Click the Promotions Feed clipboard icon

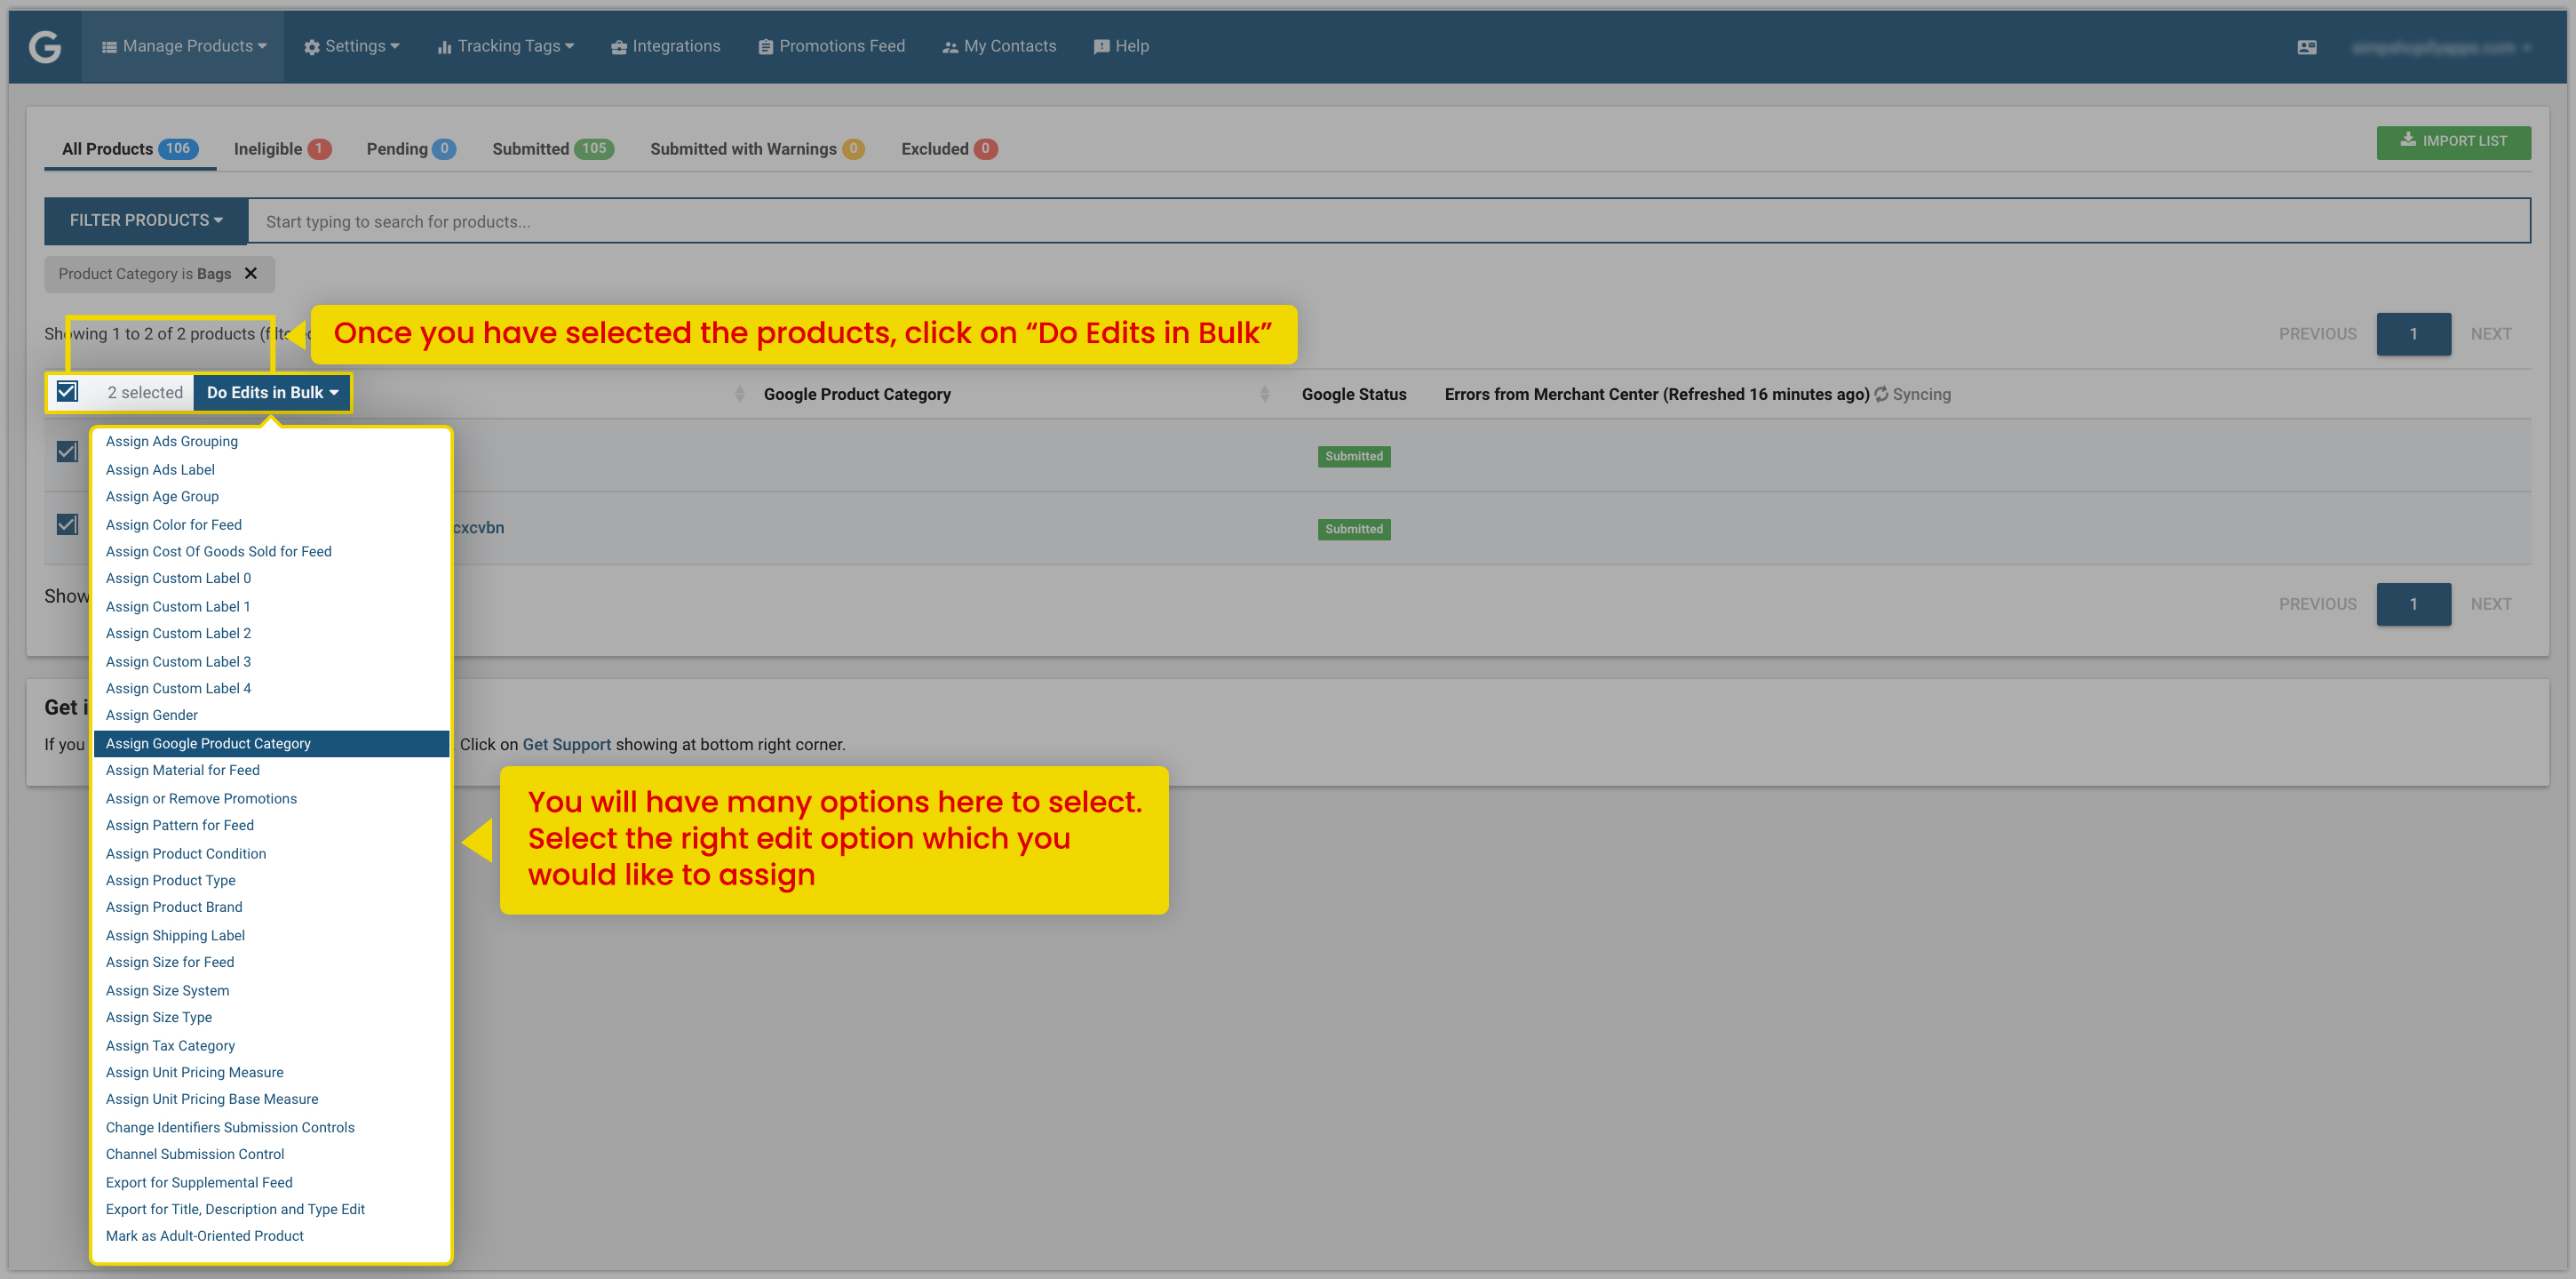point(766,47)
